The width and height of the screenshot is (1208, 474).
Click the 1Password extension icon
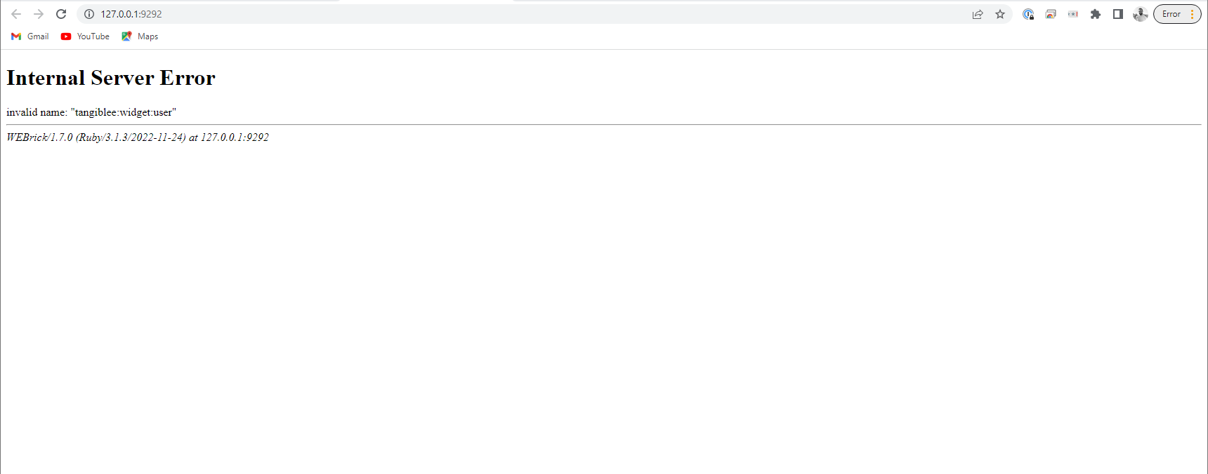click(1028, 13)
